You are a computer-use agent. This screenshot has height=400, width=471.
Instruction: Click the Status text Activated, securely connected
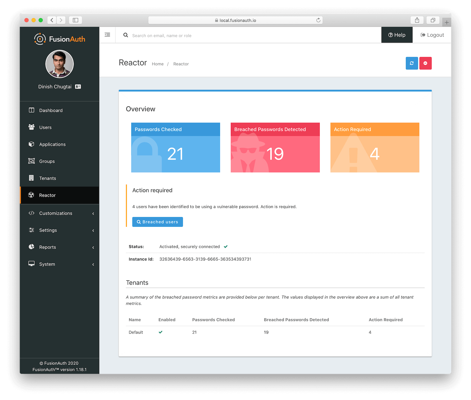click(x=190, y=246)
